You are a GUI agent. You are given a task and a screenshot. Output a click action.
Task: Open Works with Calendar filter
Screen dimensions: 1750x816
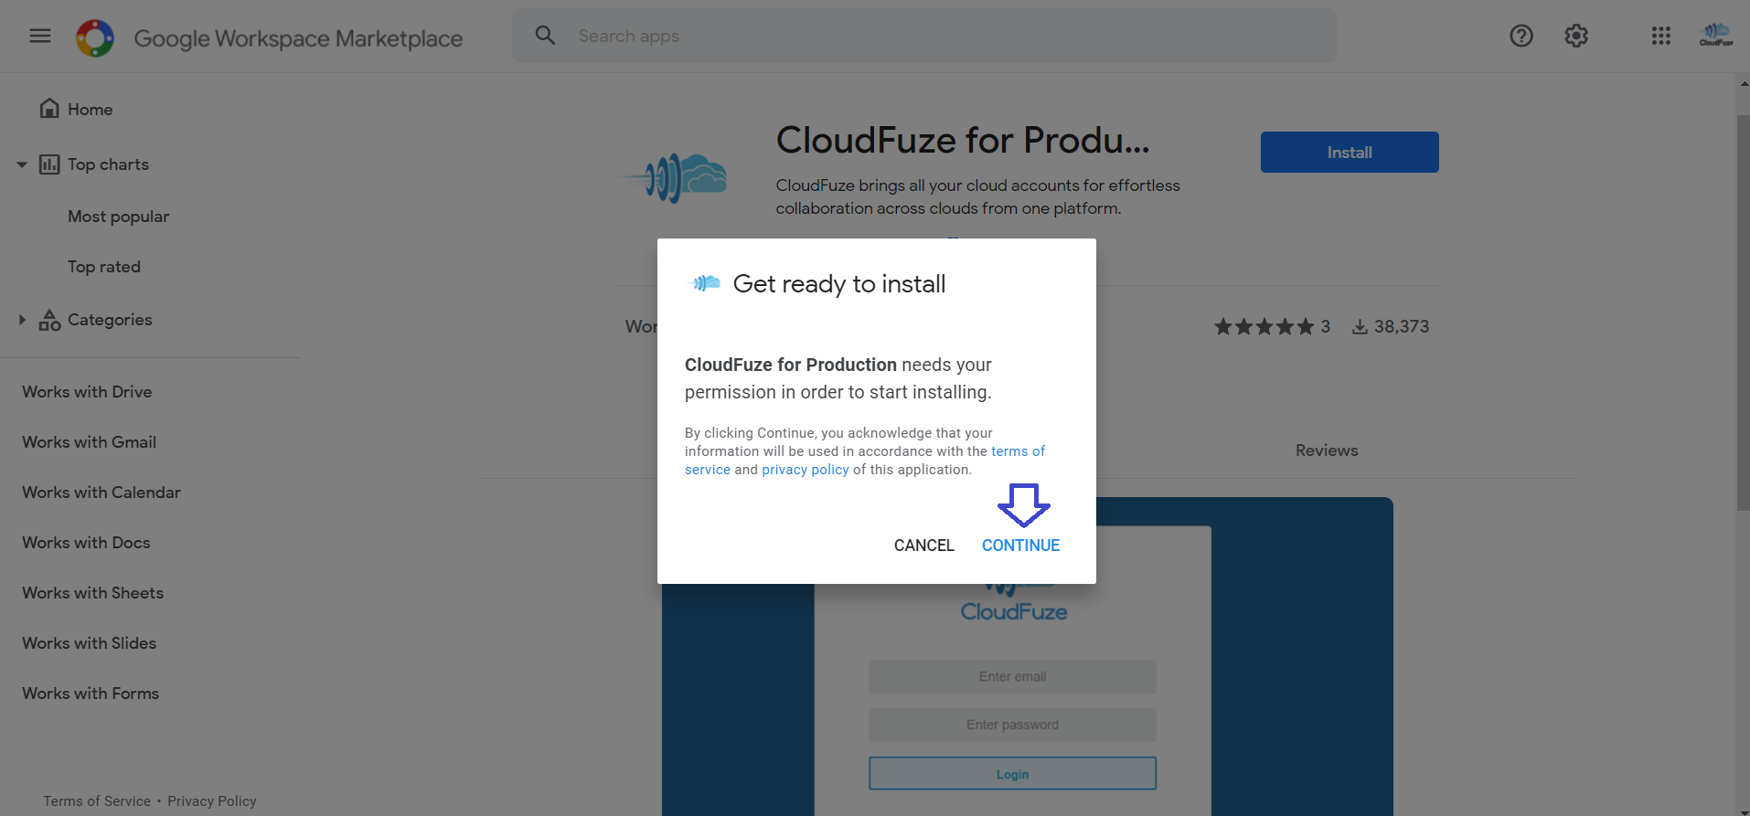coord(101,493)
